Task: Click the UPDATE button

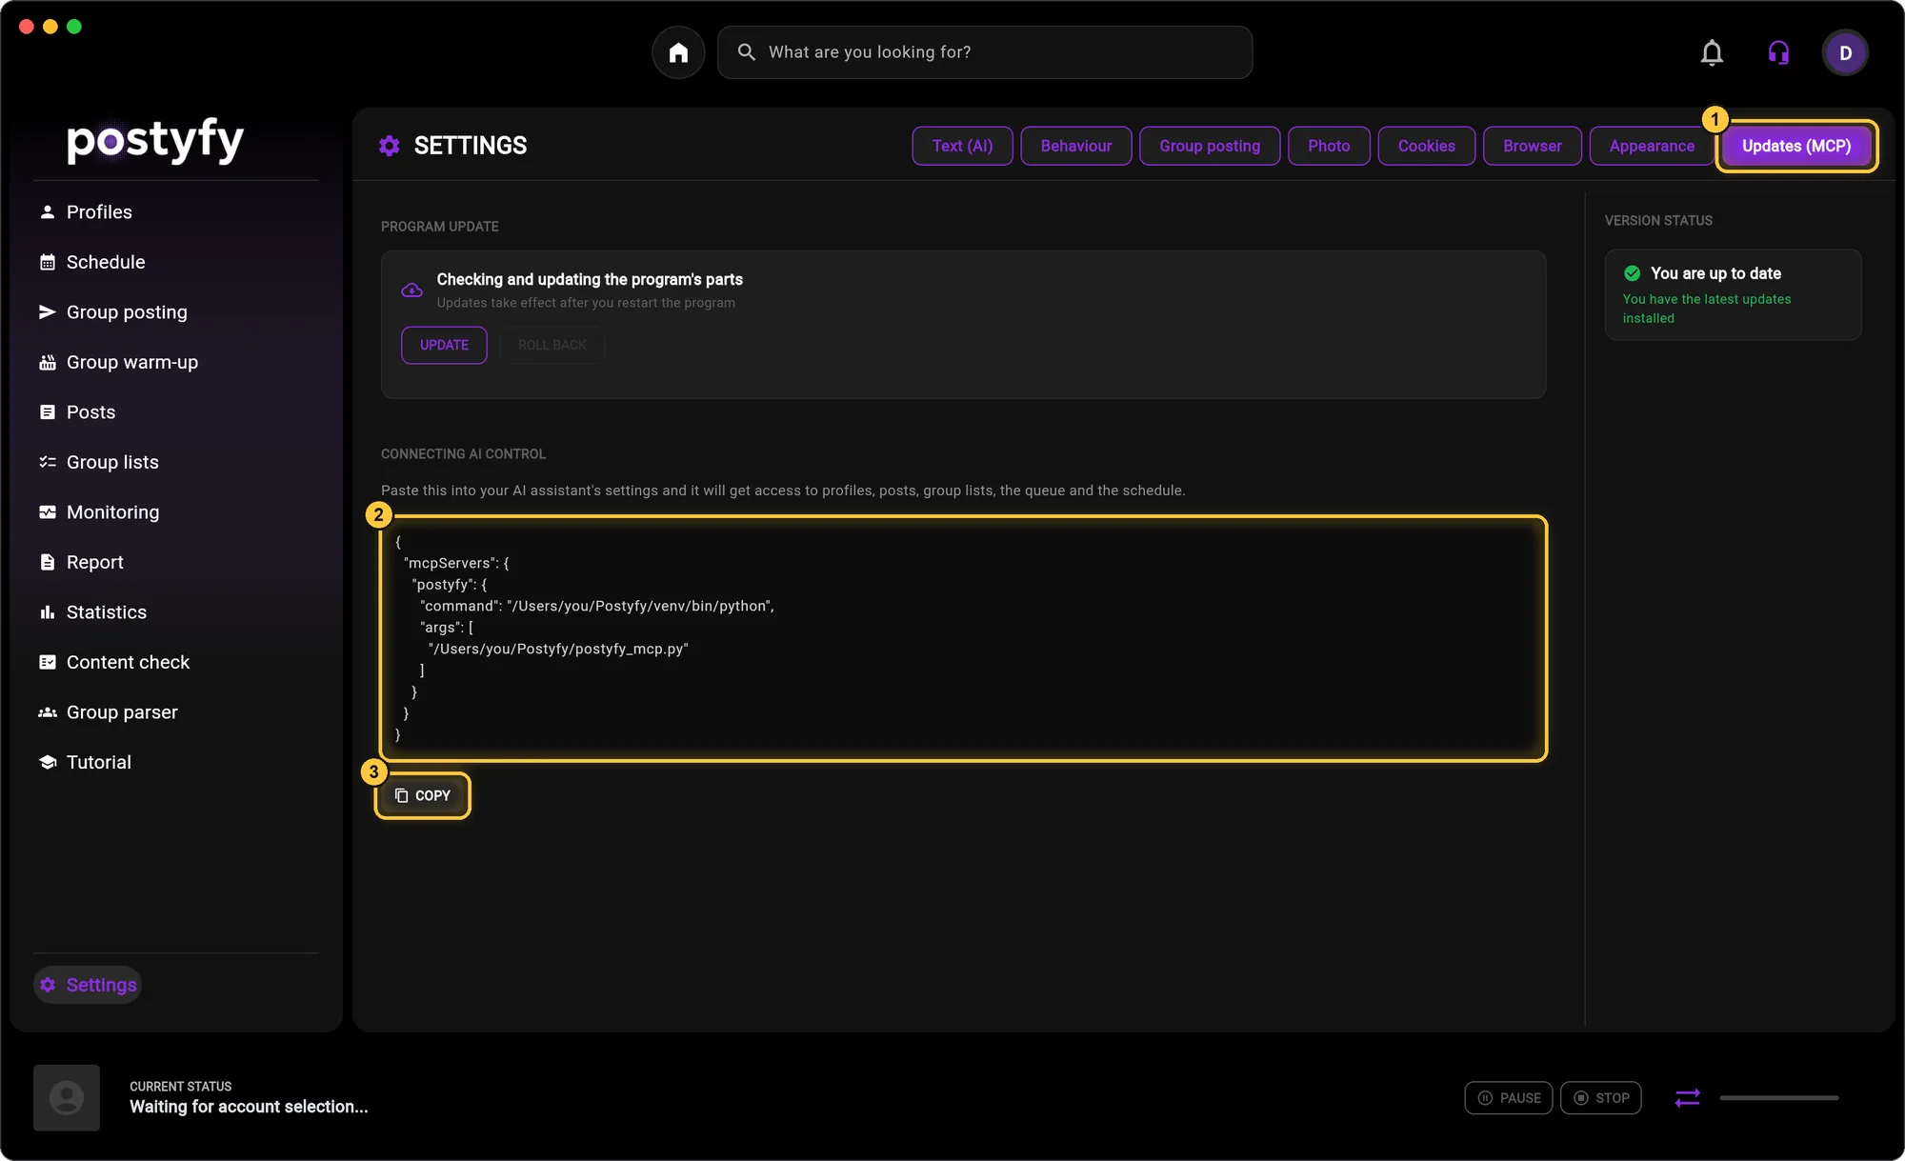Action: pyautogui.click(x=444, y=345)
